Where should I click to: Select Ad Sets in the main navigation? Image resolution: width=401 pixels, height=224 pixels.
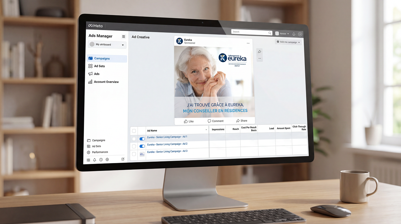100,66
